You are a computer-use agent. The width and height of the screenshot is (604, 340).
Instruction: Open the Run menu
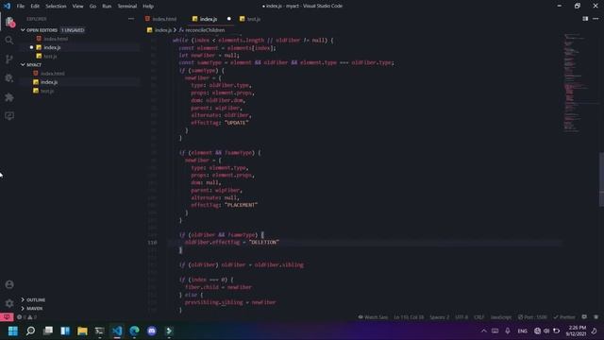coord(107,6)
